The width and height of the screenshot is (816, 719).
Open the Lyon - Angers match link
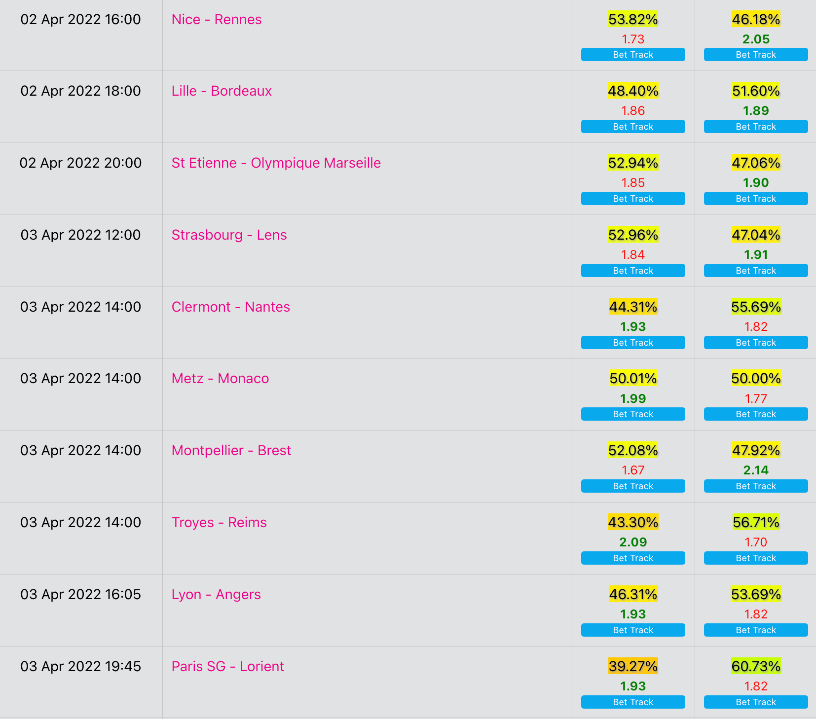(x=216, y=594)
